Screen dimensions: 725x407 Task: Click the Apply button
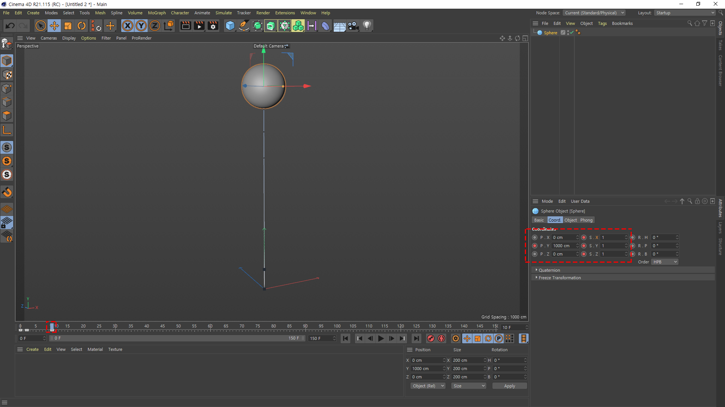[x=509, y=386]
